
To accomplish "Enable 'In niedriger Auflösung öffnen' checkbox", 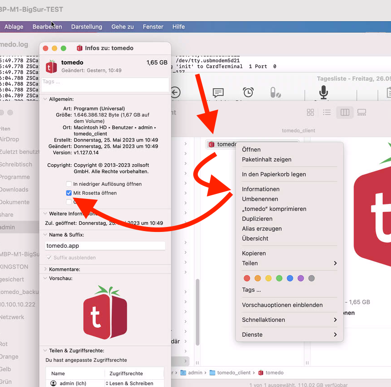I will (x=69, y=184).
